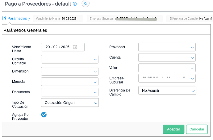Open the calendar date picker icon

click(75, 47)
